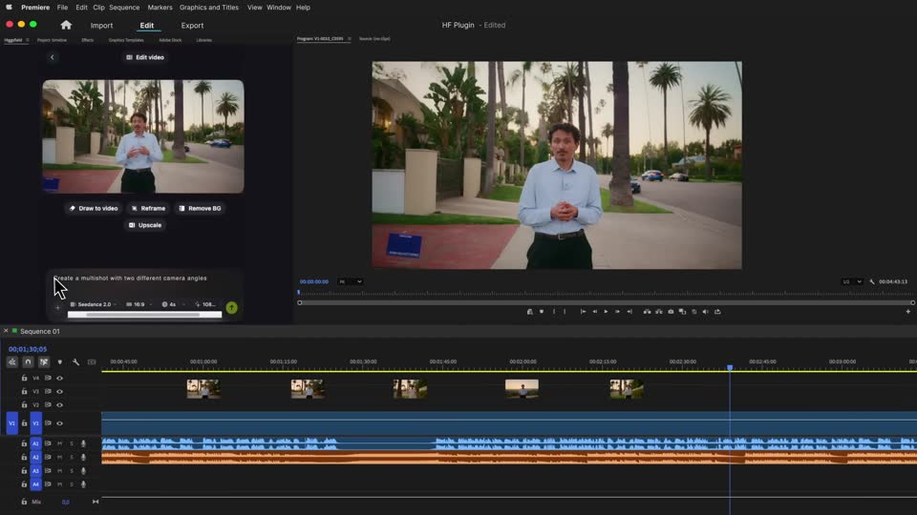The height and width of the screenshot is (515, 917).
Task: Solo the A4 audio track
Action: tap(72, 484)
